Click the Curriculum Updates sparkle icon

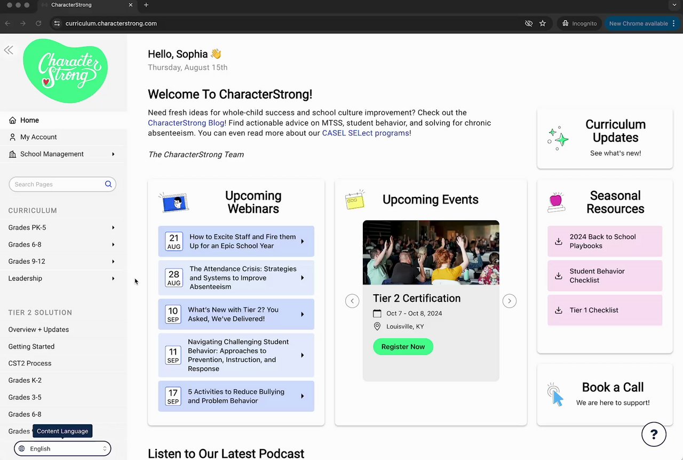[x=558, y=138]
